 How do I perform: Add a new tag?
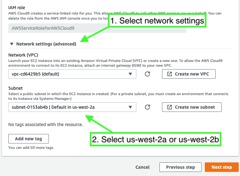(29, 139)
